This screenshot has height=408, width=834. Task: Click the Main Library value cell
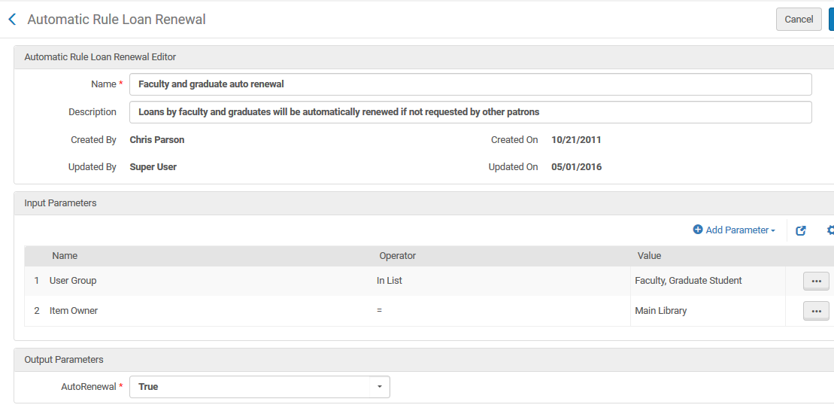click(x=660, y=311)
